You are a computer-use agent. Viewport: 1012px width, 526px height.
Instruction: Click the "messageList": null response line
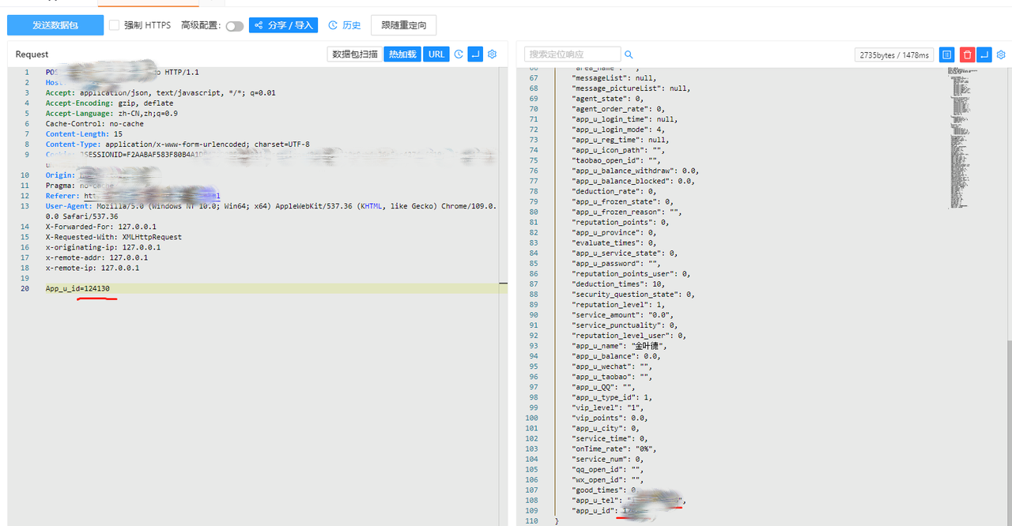[614, 78]
